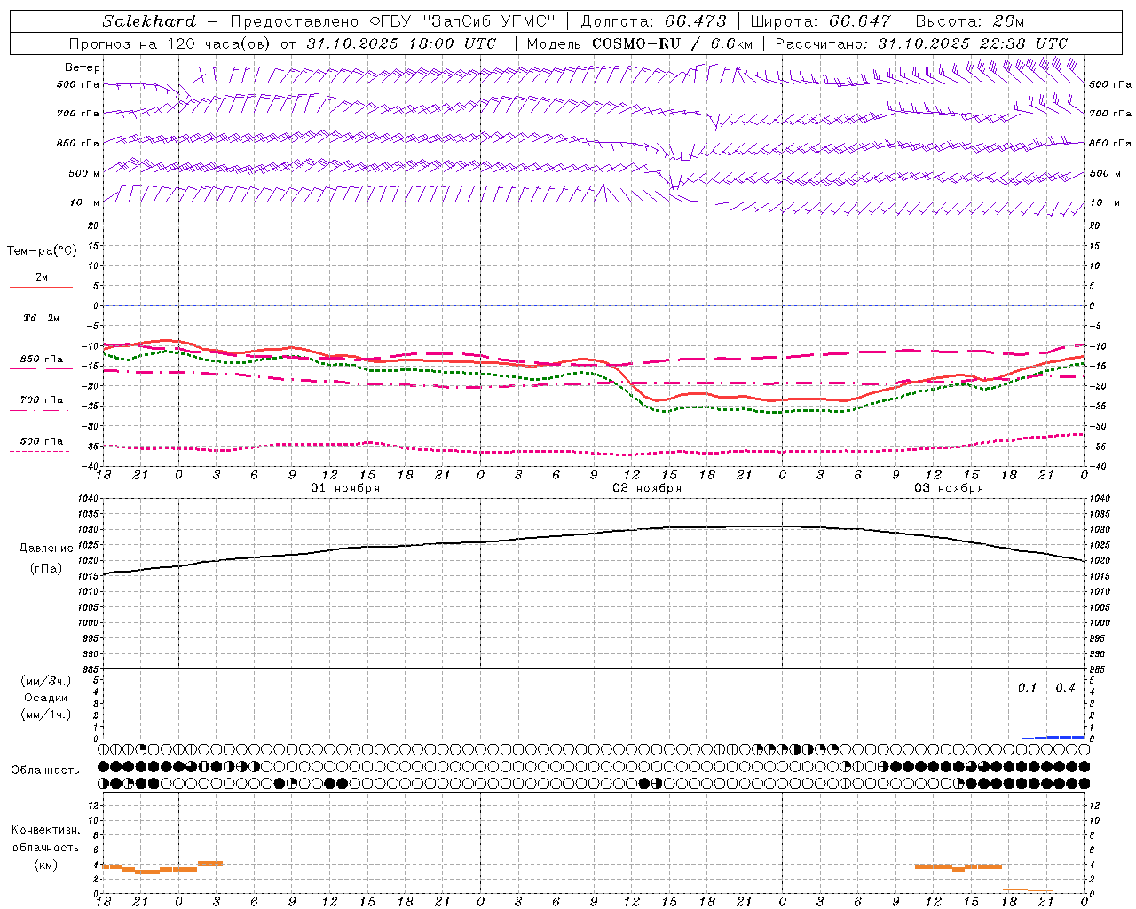Click the '(мм/1ч.)' precipitation unit label
The width and height of the screenshot is (1136, 909).
(46, 715)
